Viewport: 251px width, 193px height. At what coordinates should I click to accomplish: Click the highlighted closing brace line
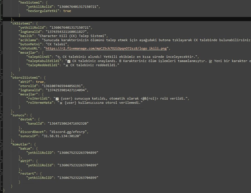click(13, 19)
